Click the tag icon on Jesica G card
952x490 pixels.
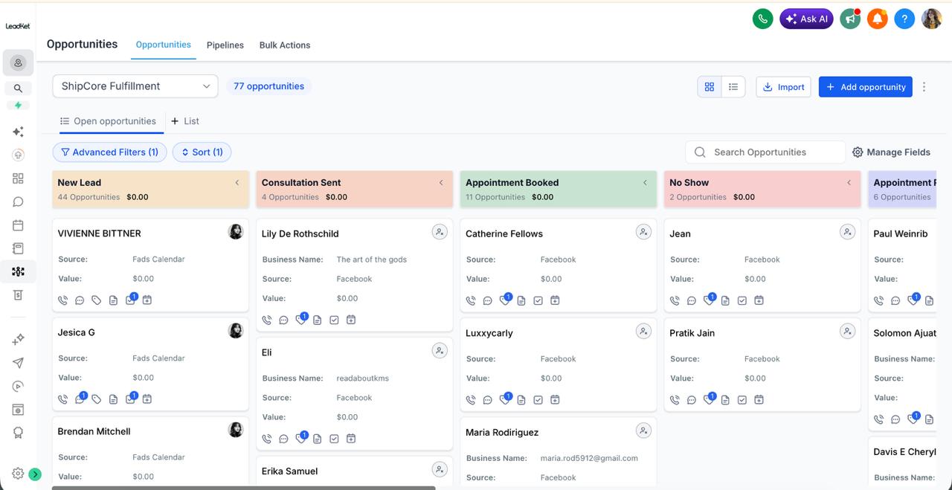97,399
